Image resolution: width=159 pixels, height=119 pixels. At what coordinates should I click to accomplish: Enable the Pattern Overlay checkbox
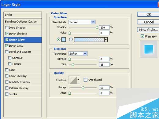pyautogui.click(x=7, y=88)
